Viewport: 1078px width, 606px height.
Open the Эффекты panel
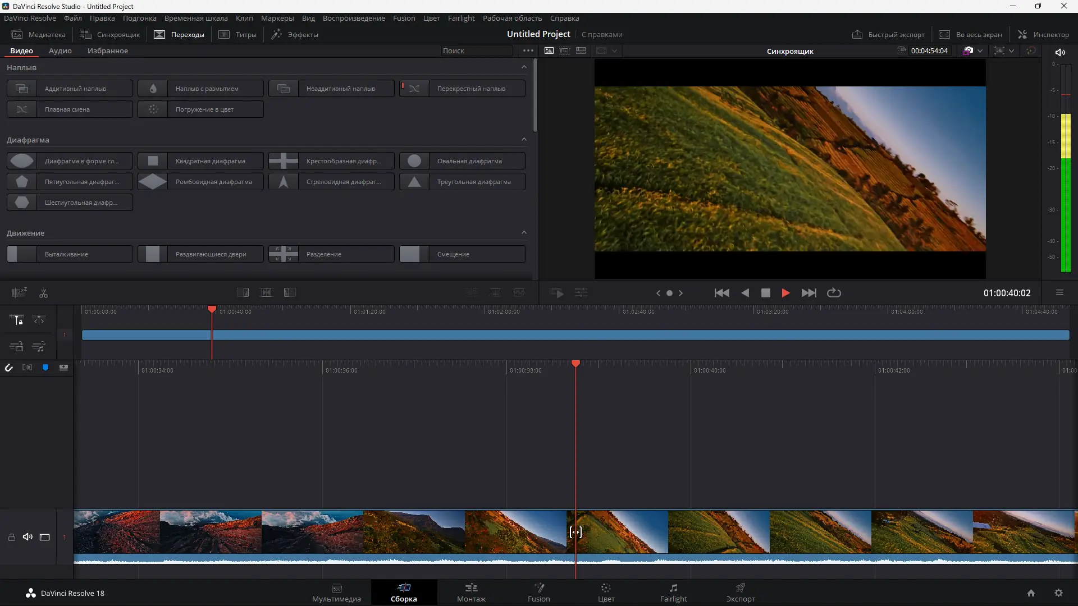(x=295, y=34)
